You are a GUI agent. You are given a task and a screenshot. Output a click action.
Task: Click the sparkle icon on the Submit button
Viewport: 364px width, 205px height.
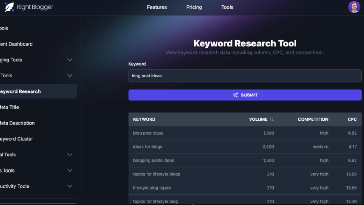point(235,95)
